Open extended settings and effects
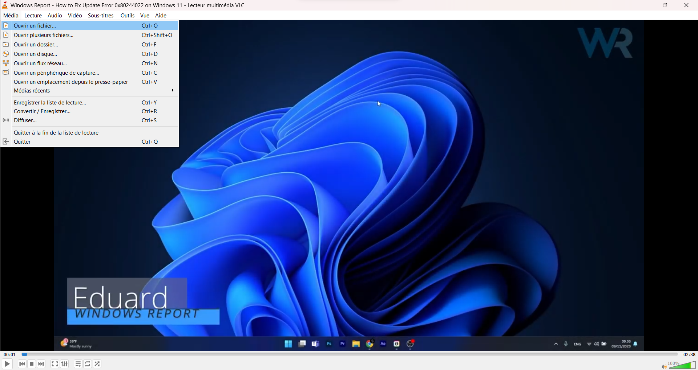The width and height of the screenshot is (698, 370). coord(64,364)
